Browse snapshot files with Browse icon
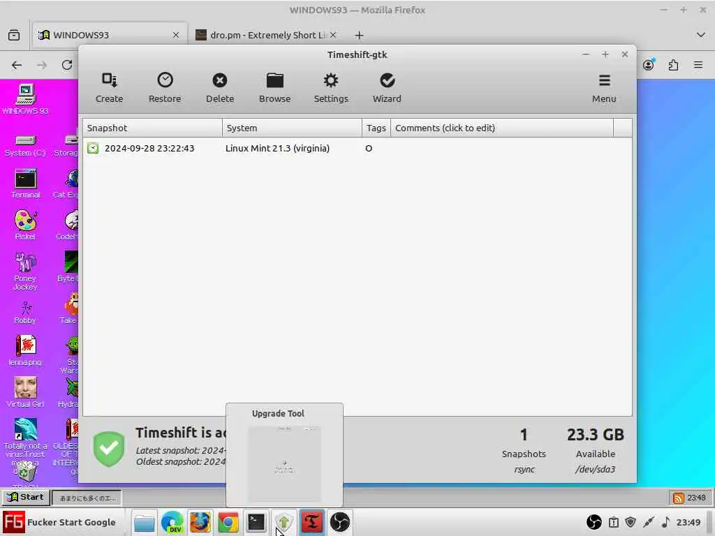The height and width of the screenshot is (536, 715). click(x=274, y=88)
